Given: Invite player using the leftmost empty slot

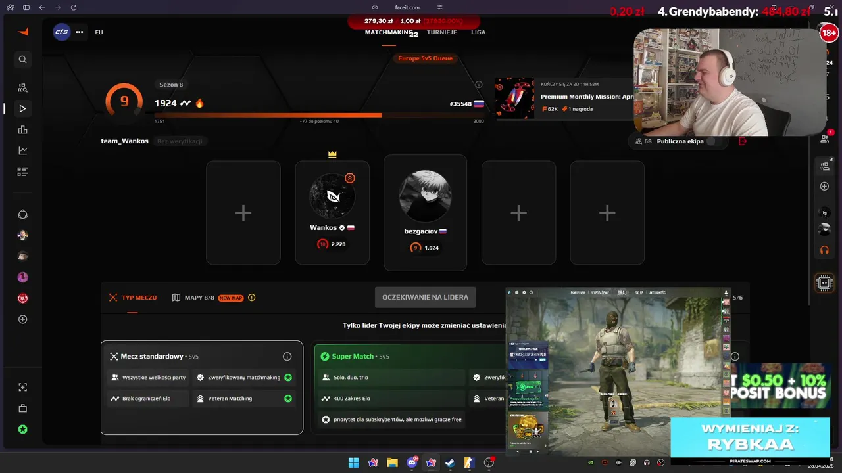Looking at the screenshot, I should [x=243, y=213].
